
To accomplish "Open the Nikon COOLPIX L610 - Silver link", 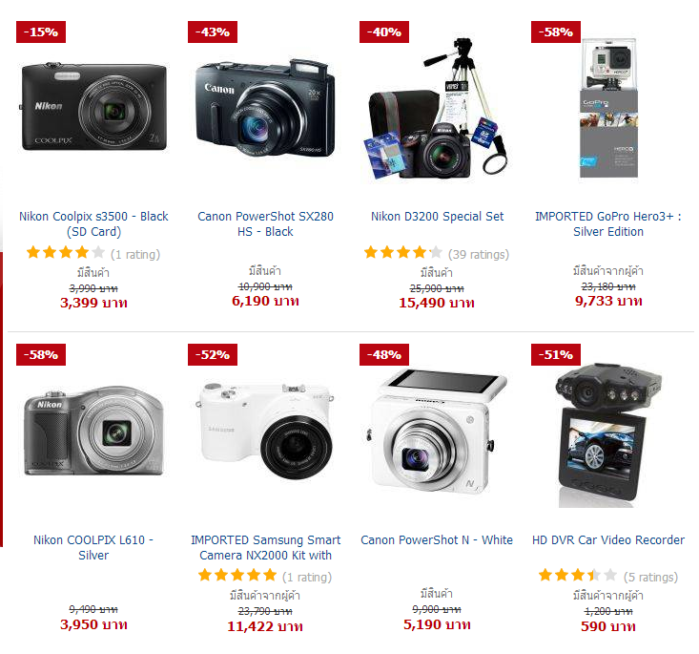I will pos(93,547).
